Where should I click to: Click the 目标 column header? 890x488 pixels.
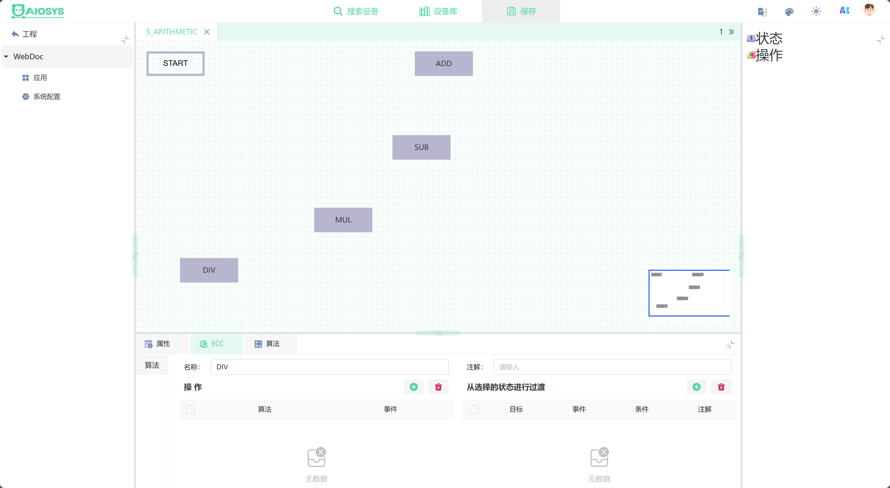pos(516,409)
